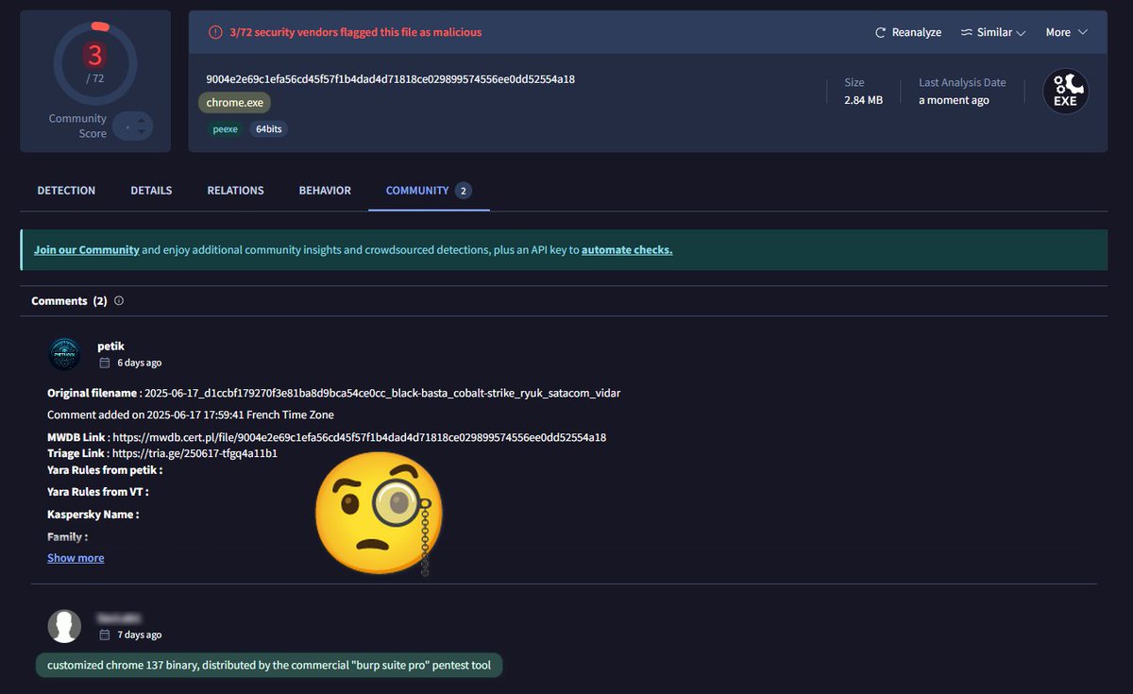Open the DETAILS tab
The width and height of the screenshot is (1133, 694).
coord(151,191)
